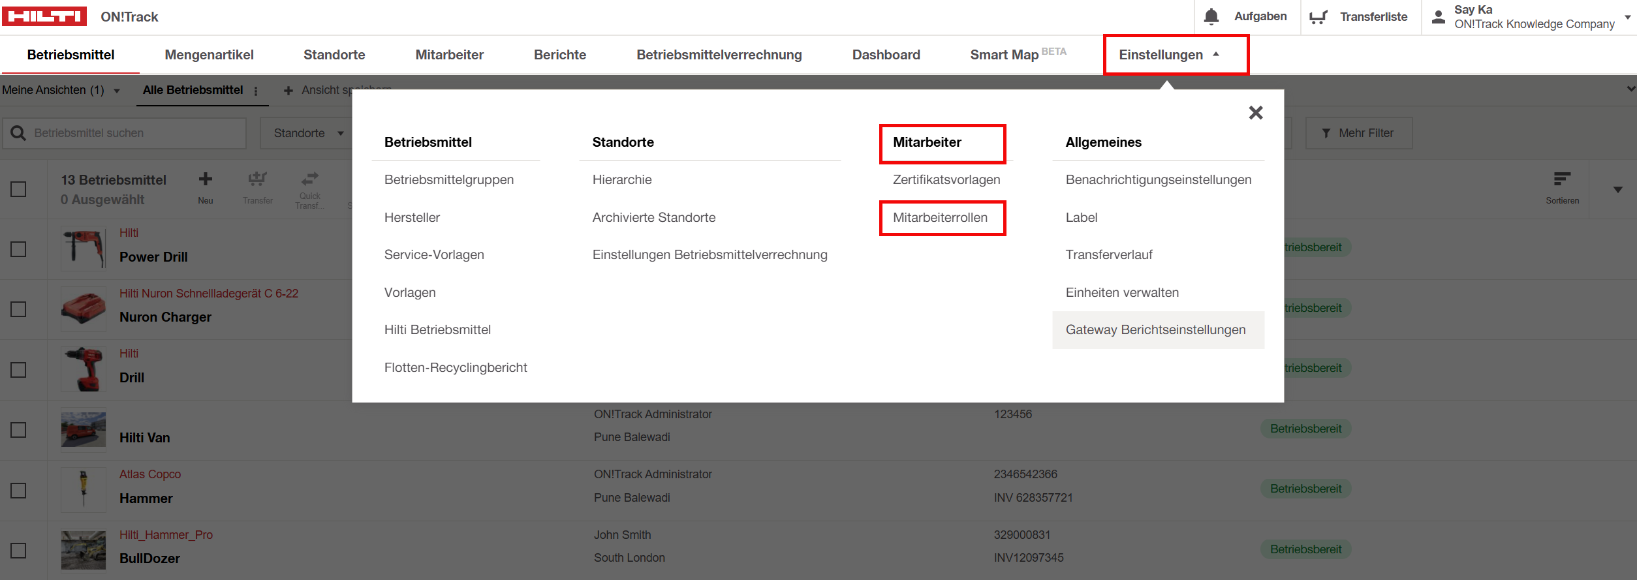Toggle the select-all assets checkbox
This screenshot has width=1637, height=580.
pos(18,189)
